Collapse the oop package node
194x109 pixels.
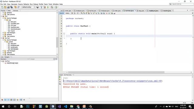(x=5, y=20)
